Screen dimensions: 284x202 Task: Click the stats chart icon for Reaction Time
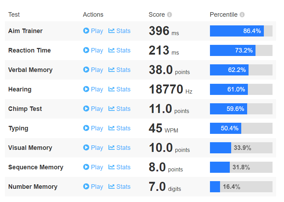[x=112, y=50]
